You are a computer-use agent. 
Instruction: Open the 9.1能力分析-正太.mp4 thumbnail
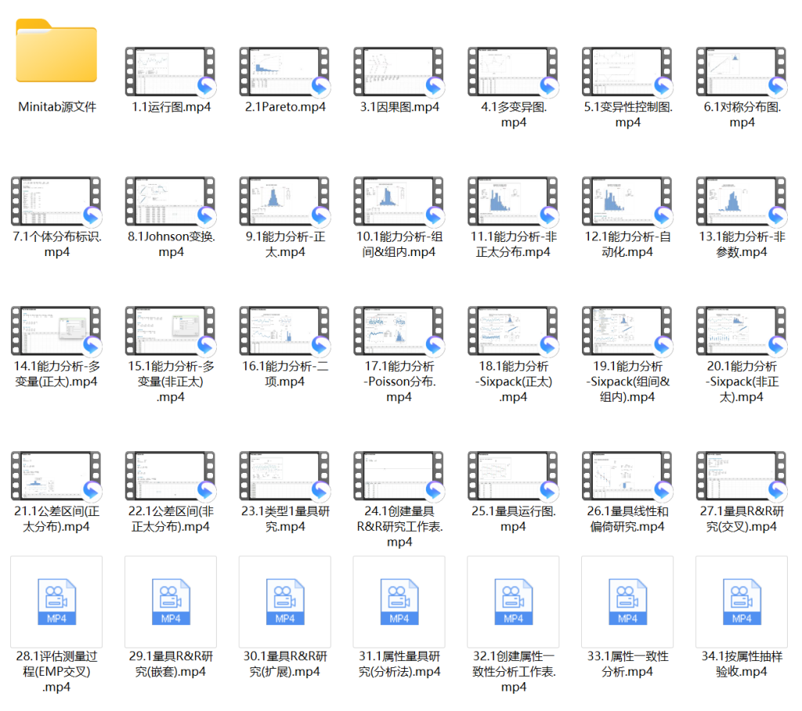tap(285, 202)
